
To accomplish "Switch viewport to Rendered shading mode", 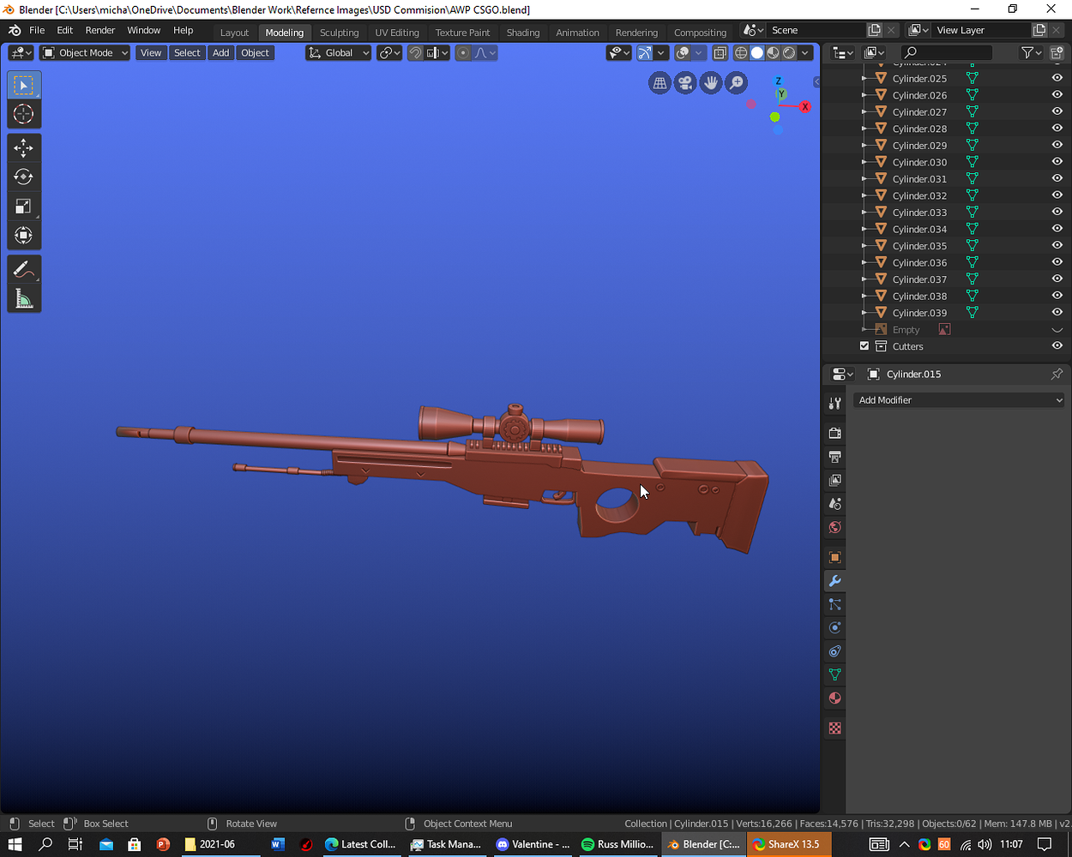I will pos(788,52).
